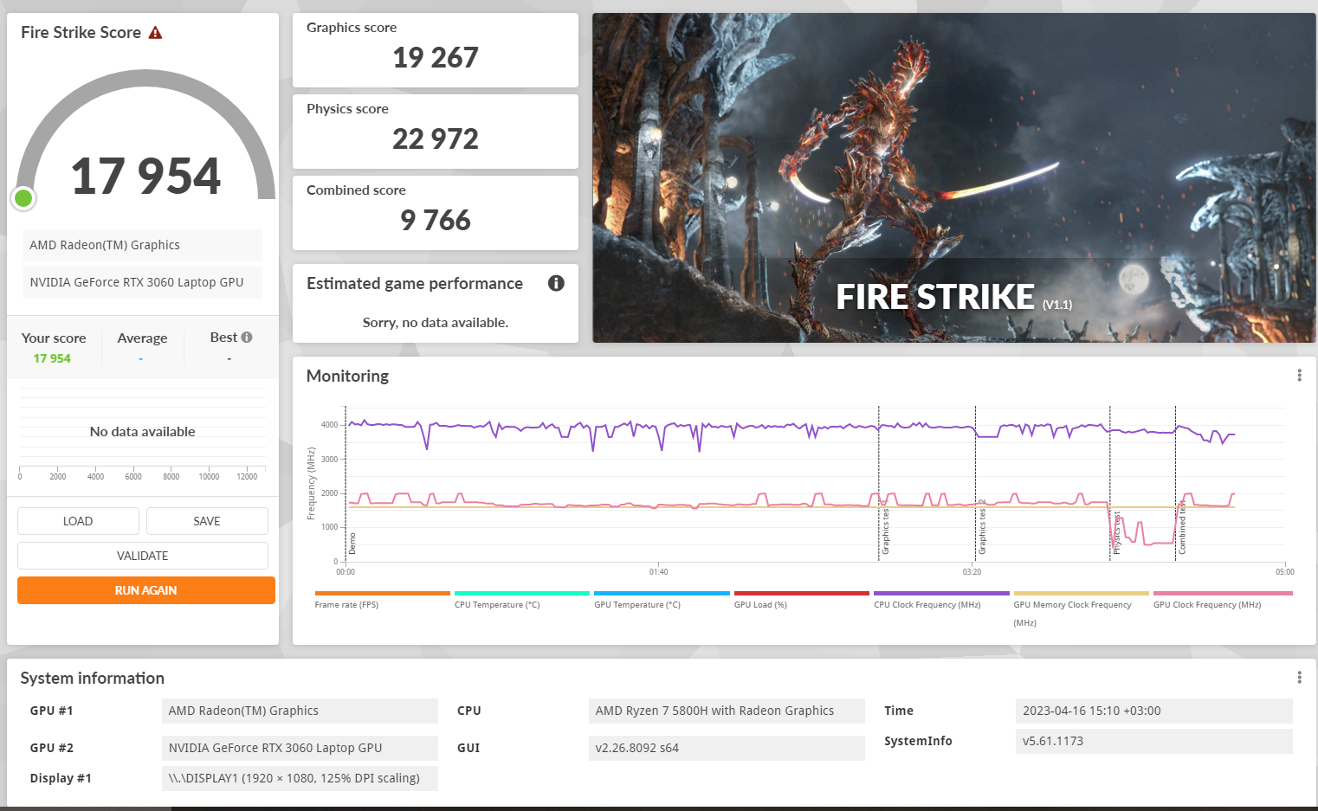The image size is (1318, 811).
Task: Click the warning triangle beside Fire Strike Score
Action: 156,33
